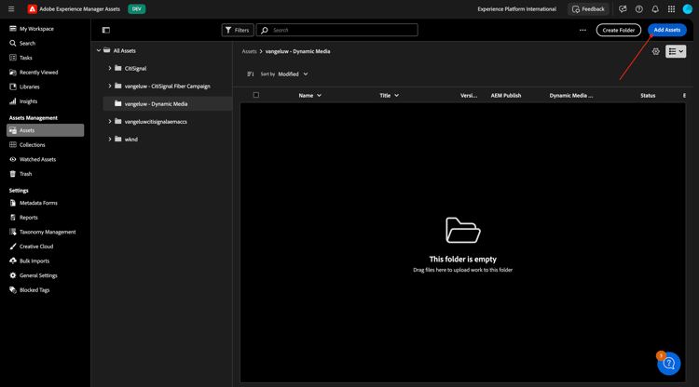Viewport: 699px width, 387px height.
Task: Open the notifications bell
Action: point(655,9)
